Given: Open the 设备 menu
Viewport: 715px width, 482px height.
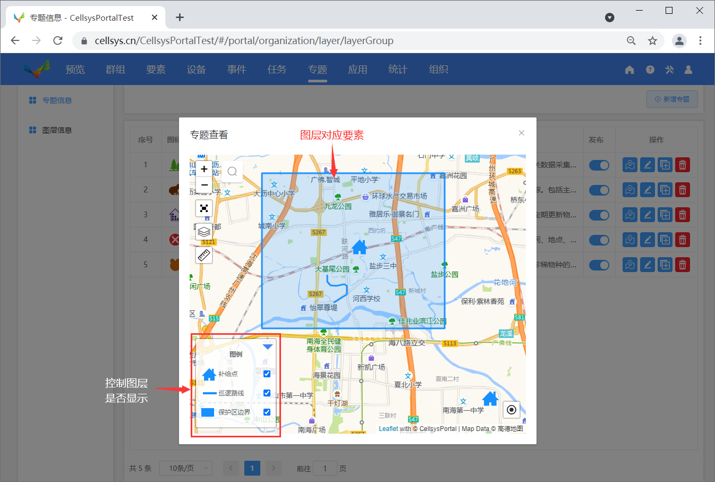Looking at the screenshot, I should coord(196,70).
